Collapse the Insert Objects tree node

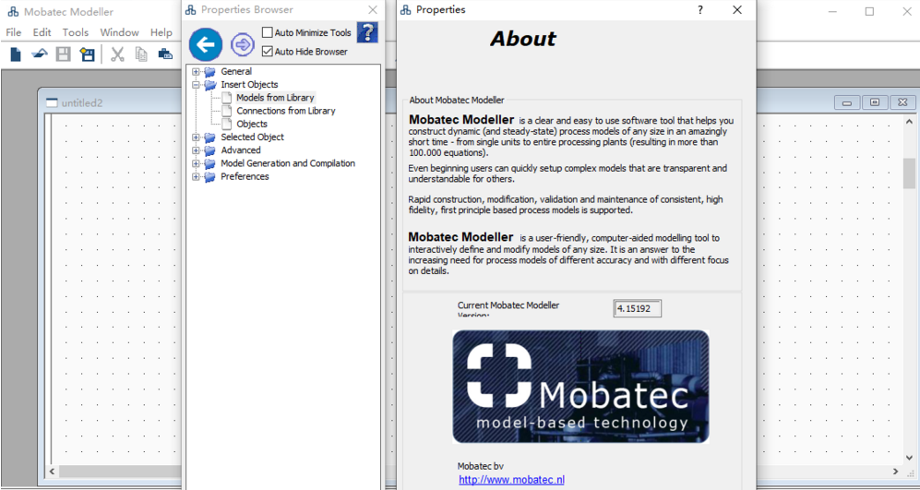tap(196, 85)
